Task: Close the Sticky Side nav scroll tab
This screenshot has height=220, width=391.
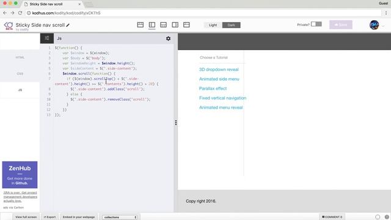Action: click(x=79, y=4)
